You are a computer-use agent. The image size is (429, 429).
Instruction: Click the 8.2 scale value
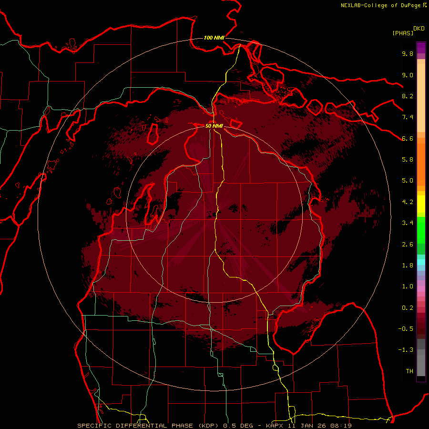tap(408, 96)
